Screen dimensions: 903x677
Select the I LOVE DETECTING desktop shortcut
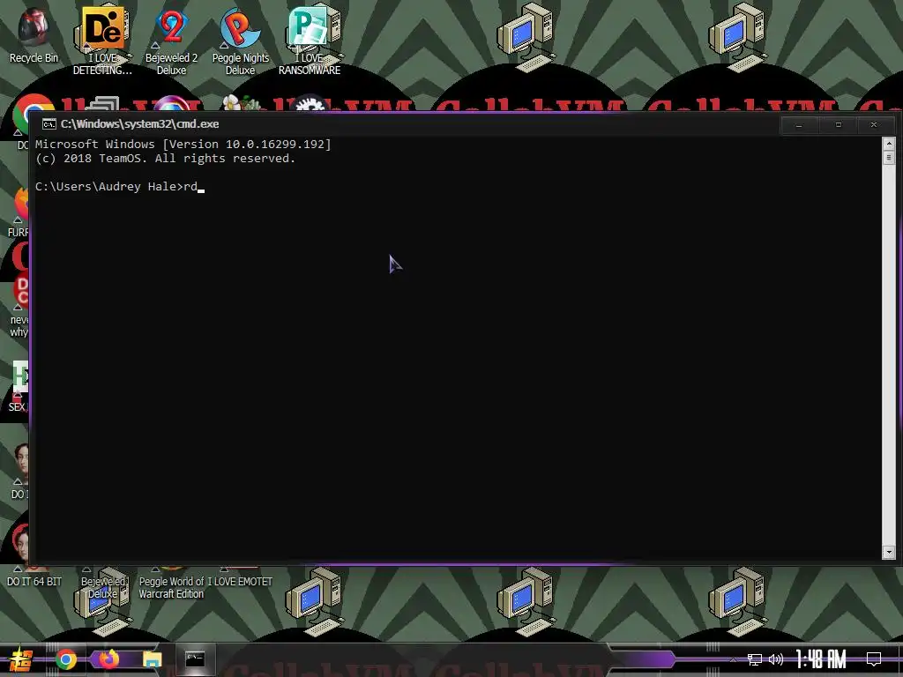102,41
